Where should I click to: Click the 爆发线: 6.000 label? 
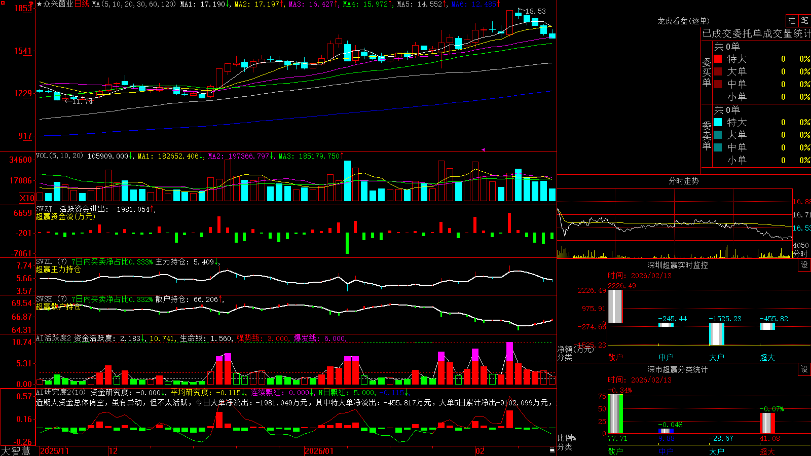[320, 338]
